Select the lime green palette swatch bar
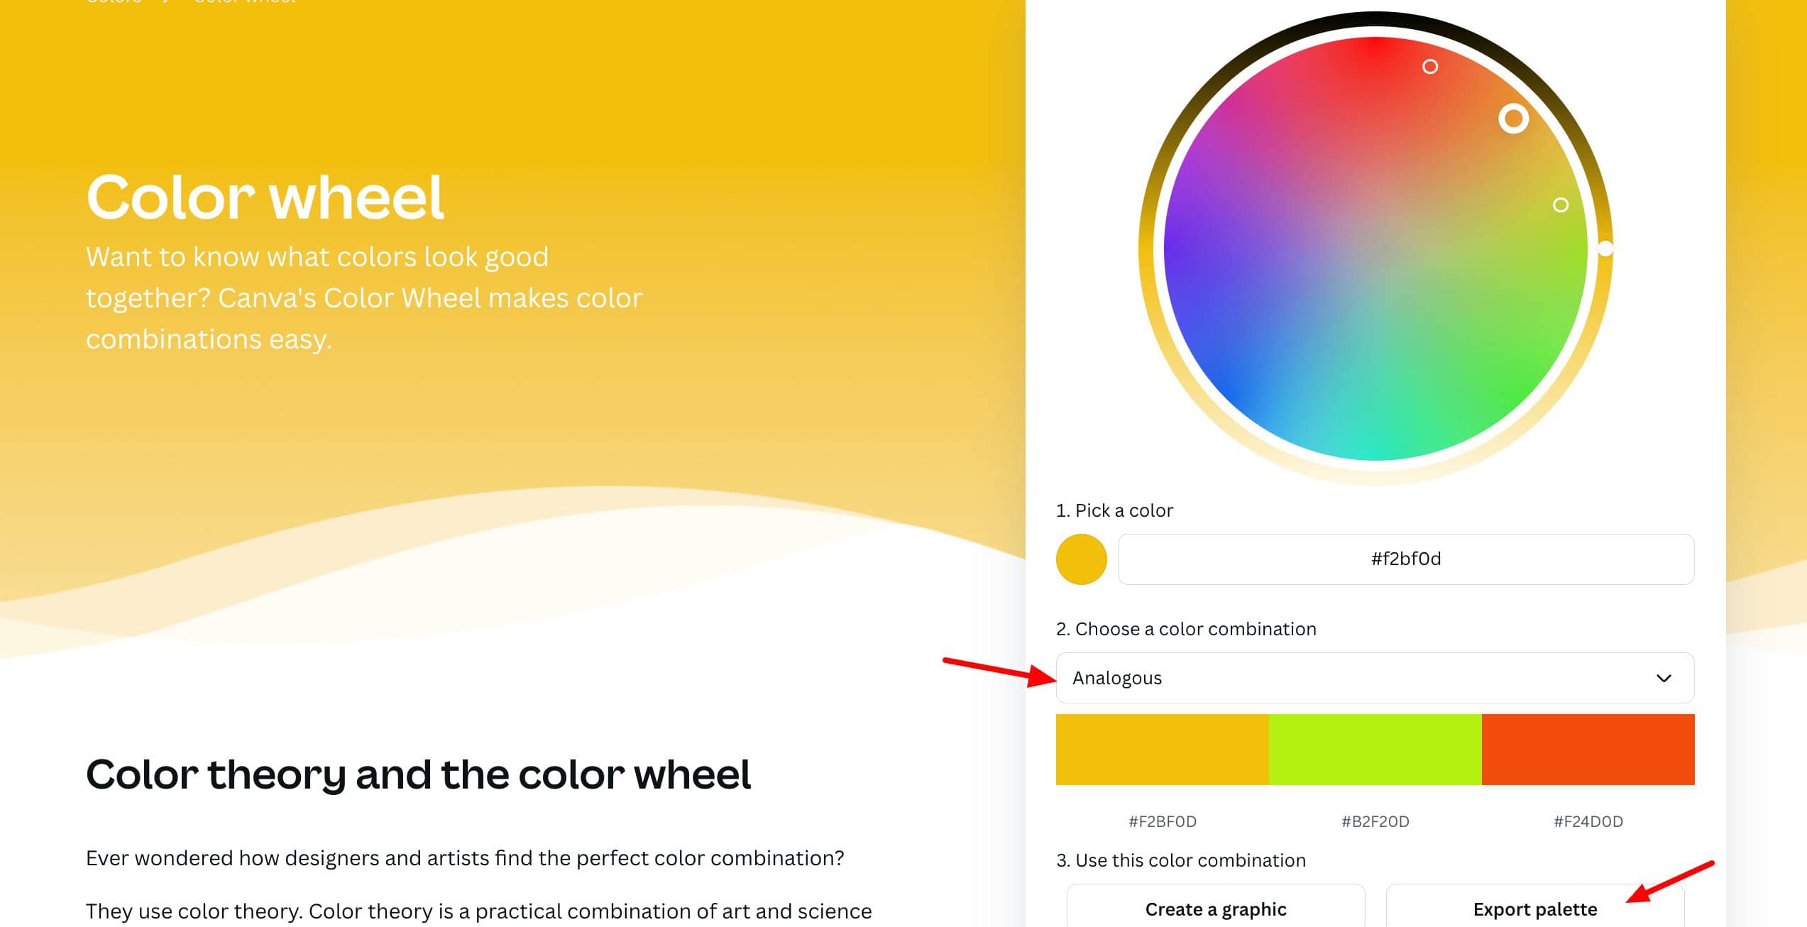 point(1375,750)
